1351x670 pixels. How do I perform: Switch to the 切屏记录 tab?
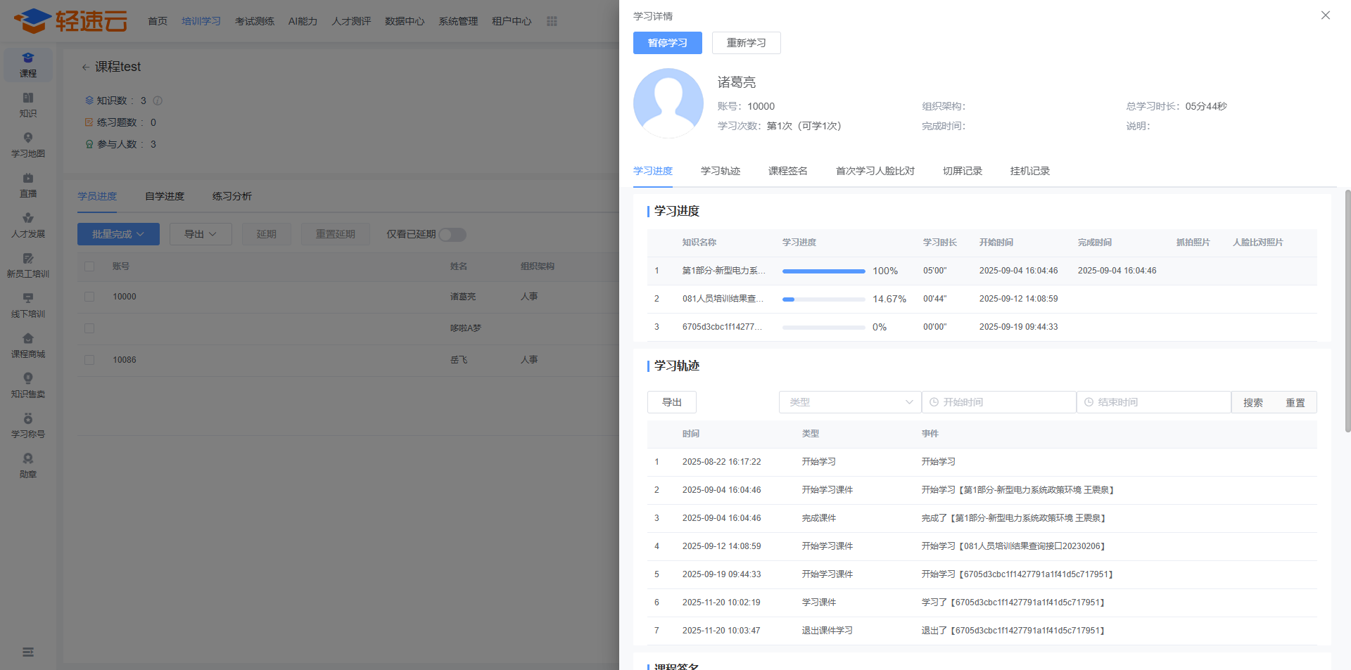coord(962,171)
